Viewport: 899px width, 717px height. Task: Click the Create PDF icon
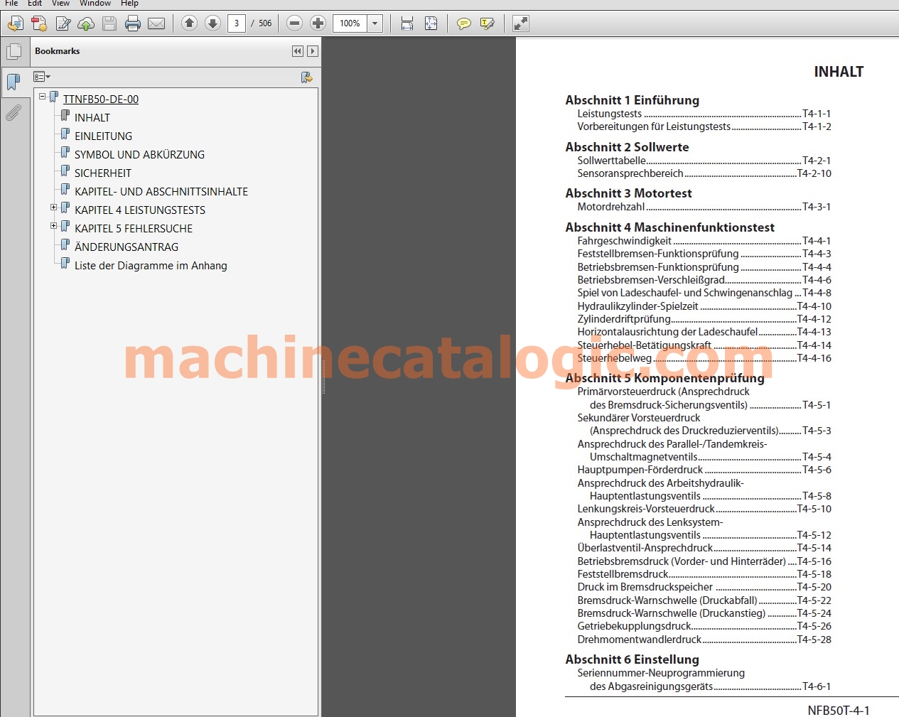[x=39, y=24]
